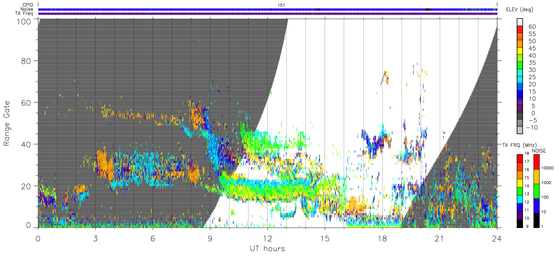Select the Range Gate axis title
Image resolution: width=559 pixels, height=258 pixels.
point(7,123)
